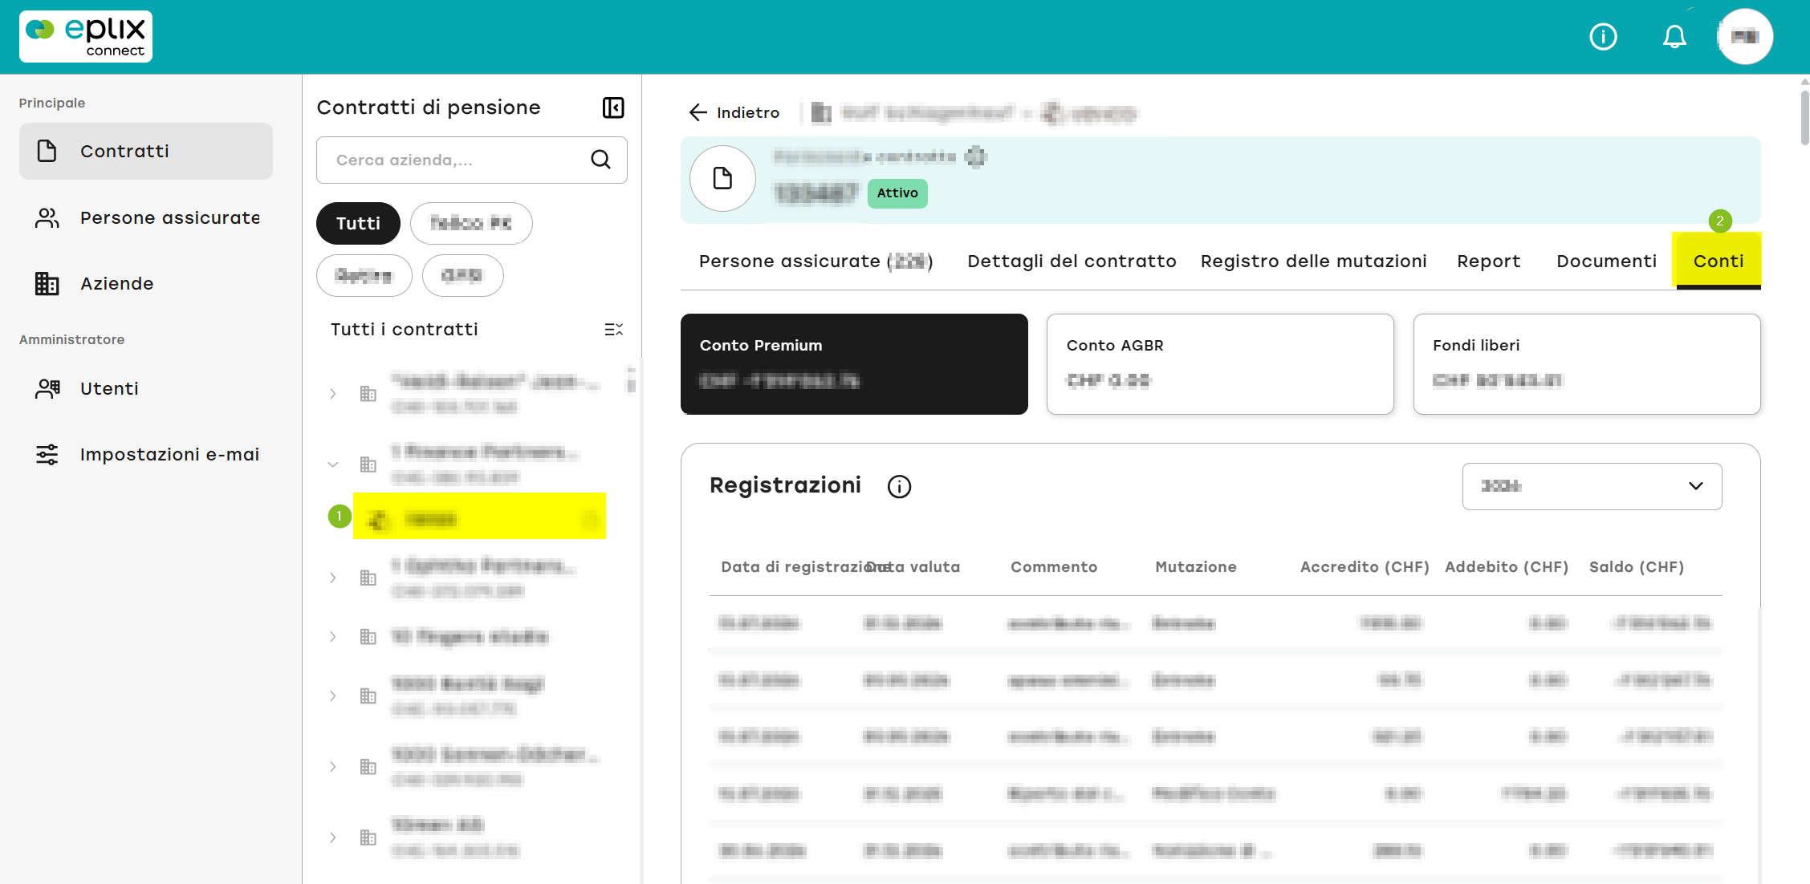
Task: Open the info icon in top header
Action: (x=1603, y=37)
